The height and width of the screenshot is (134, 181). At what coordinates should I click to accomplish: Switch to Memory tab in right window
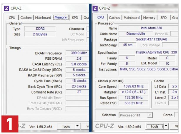pyautogui.click(x=149, y=18)
